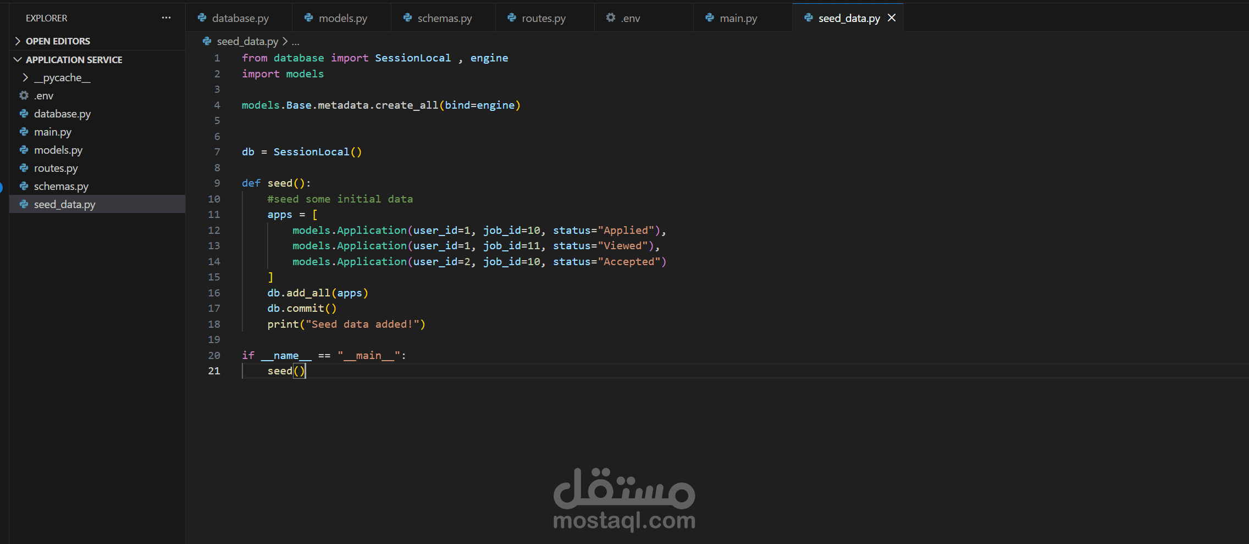The width and height of the screenshot is (1249, 544).
Task: Switch to the models.py tab
Action: [342, 18]
